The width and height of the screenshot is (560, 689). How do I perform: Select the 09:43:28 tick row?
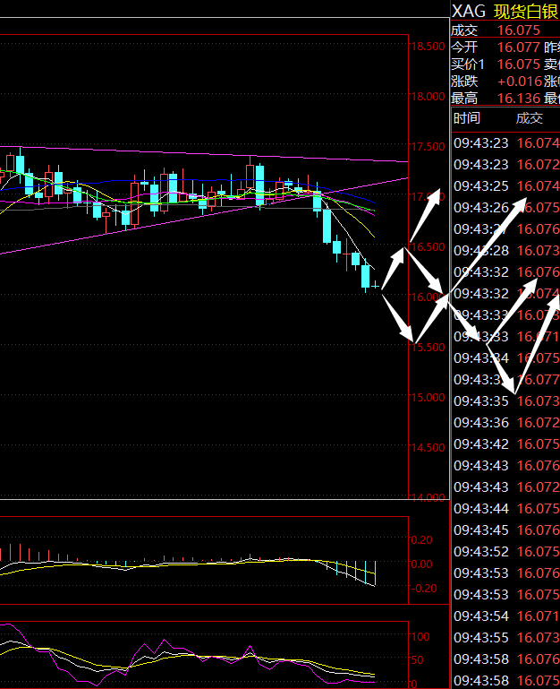(506, 251)
